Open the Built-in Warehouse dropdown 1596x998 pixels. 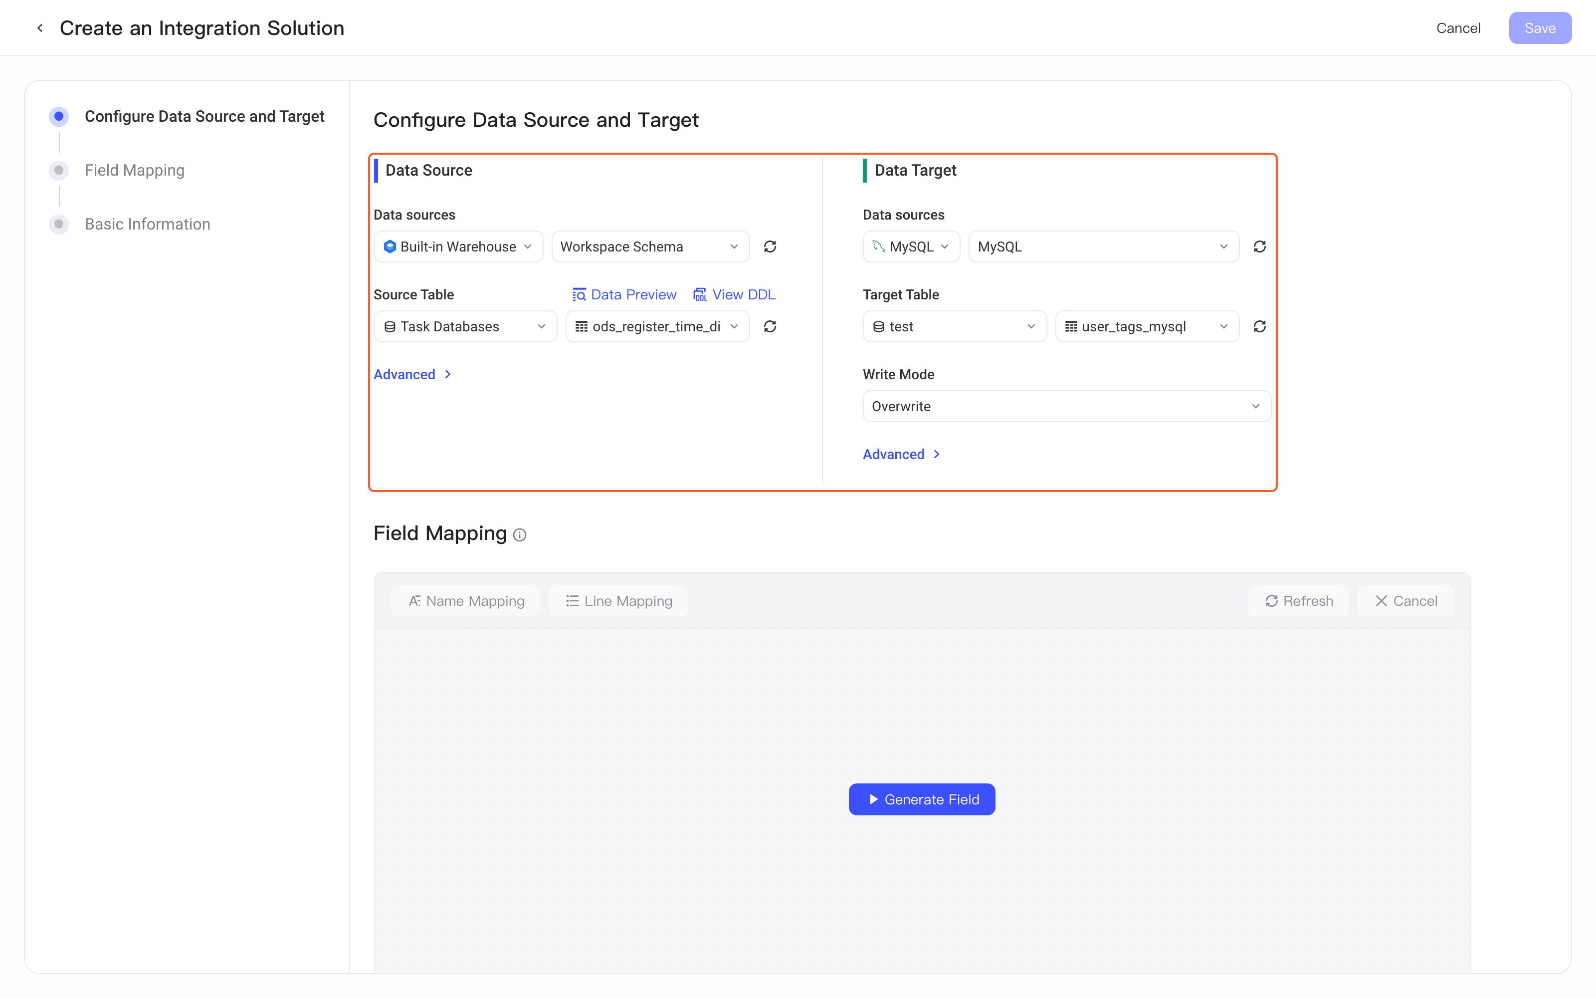[458, 247]
